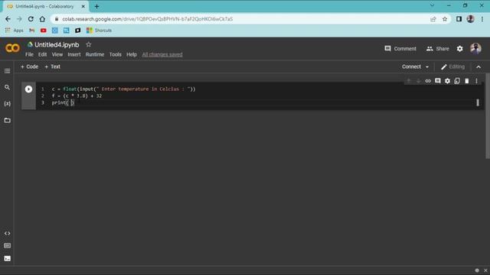The width and height of the screenshot is (490, 275).
Task: Open the table of contents sidebar icon
Action: click(7, 71)
